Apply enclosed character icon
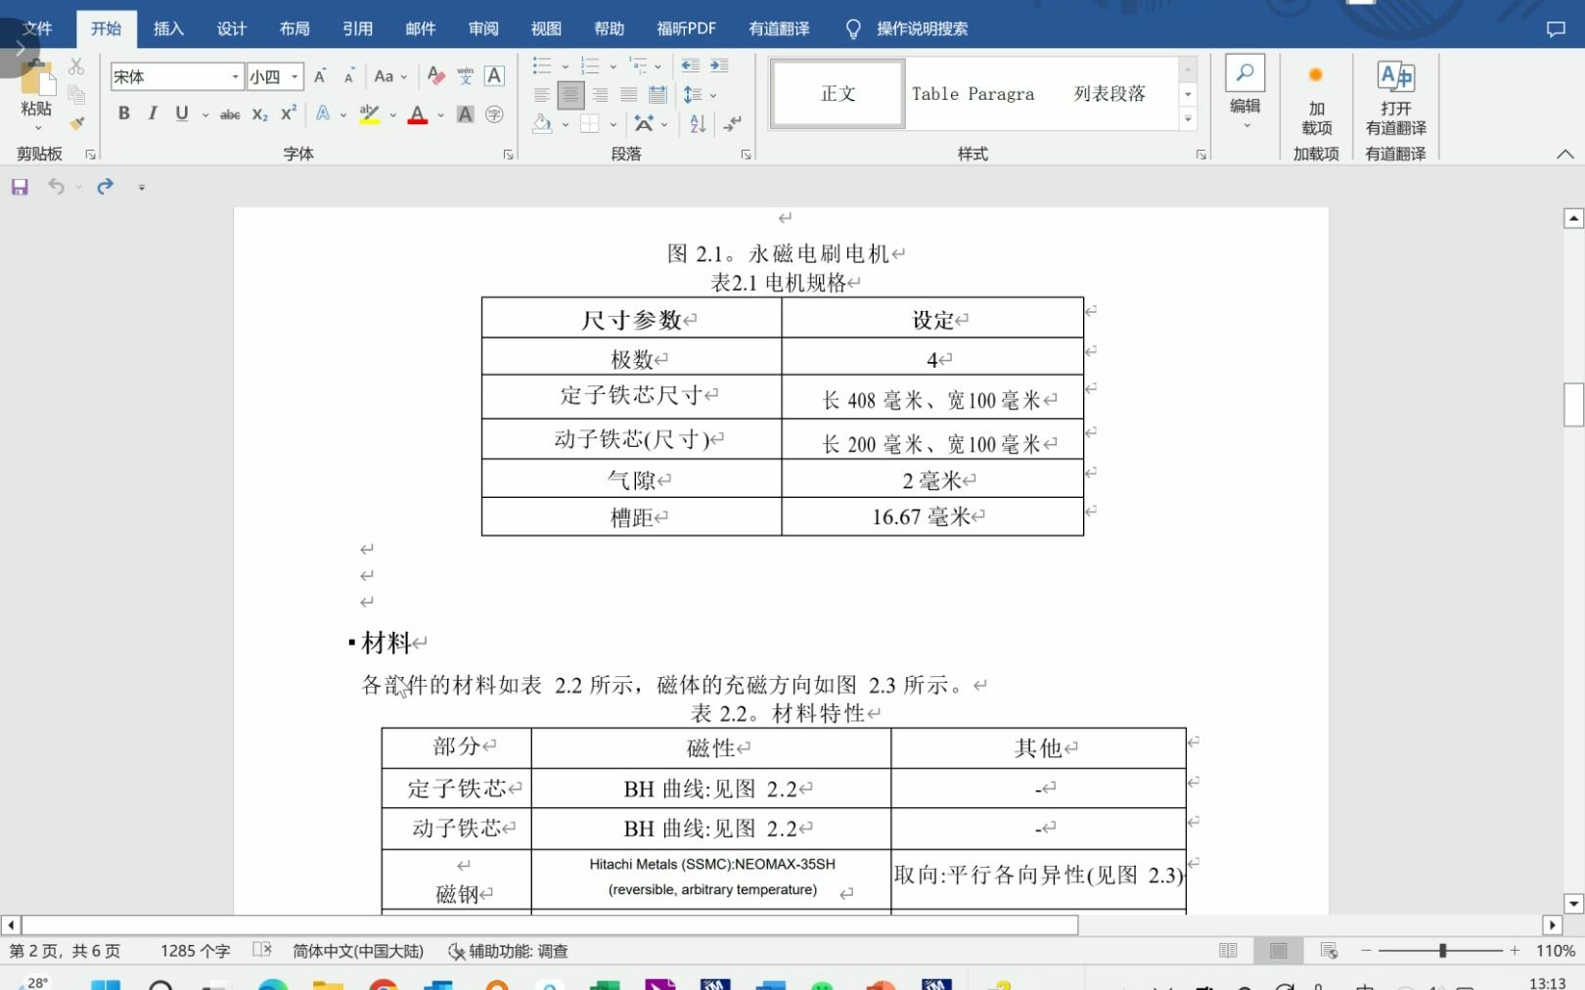This screenshot has width=1585, height=990. point(495,114)
